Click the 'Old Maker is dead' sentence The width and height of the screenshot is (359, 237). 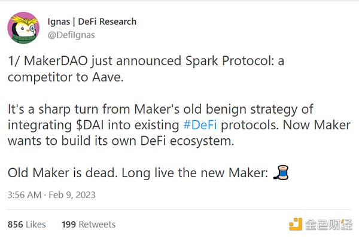63,172
